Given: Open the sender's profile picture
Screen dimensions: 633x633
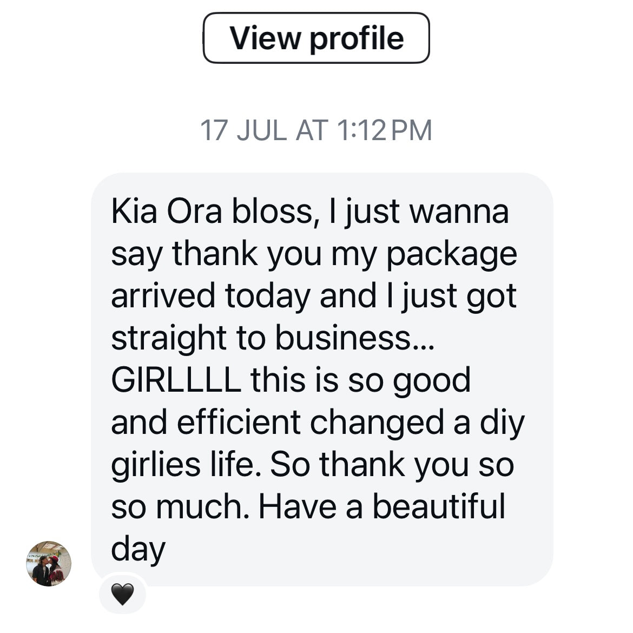Looking at the screenshot, I should coord(49,563).
